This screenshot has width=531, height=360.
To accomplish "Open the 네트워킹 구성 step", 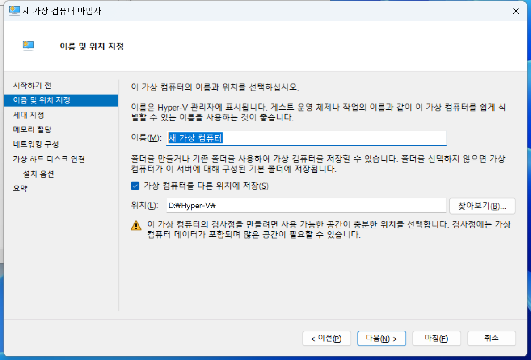I will pos(36,145).
